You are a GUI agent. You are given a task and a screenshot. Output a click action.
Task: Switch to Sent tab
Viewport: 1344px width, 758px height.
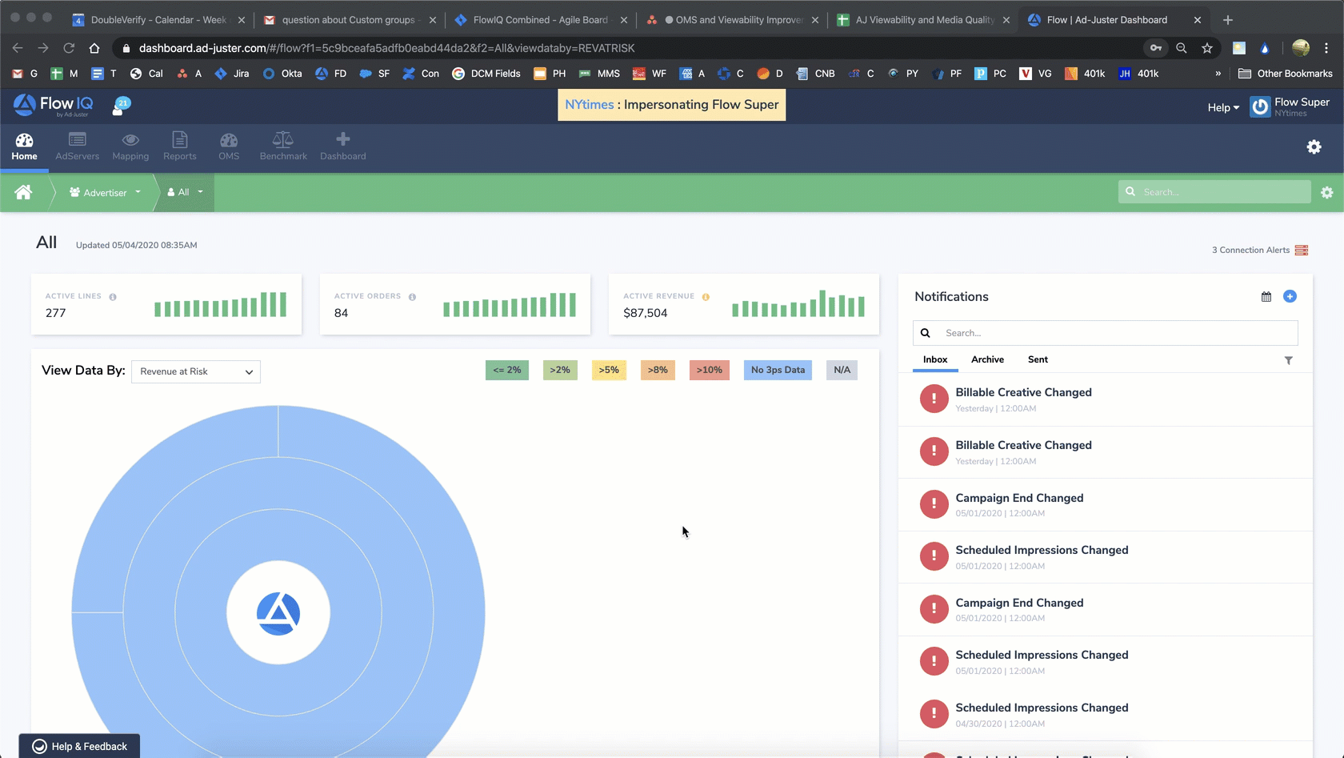1038,360
